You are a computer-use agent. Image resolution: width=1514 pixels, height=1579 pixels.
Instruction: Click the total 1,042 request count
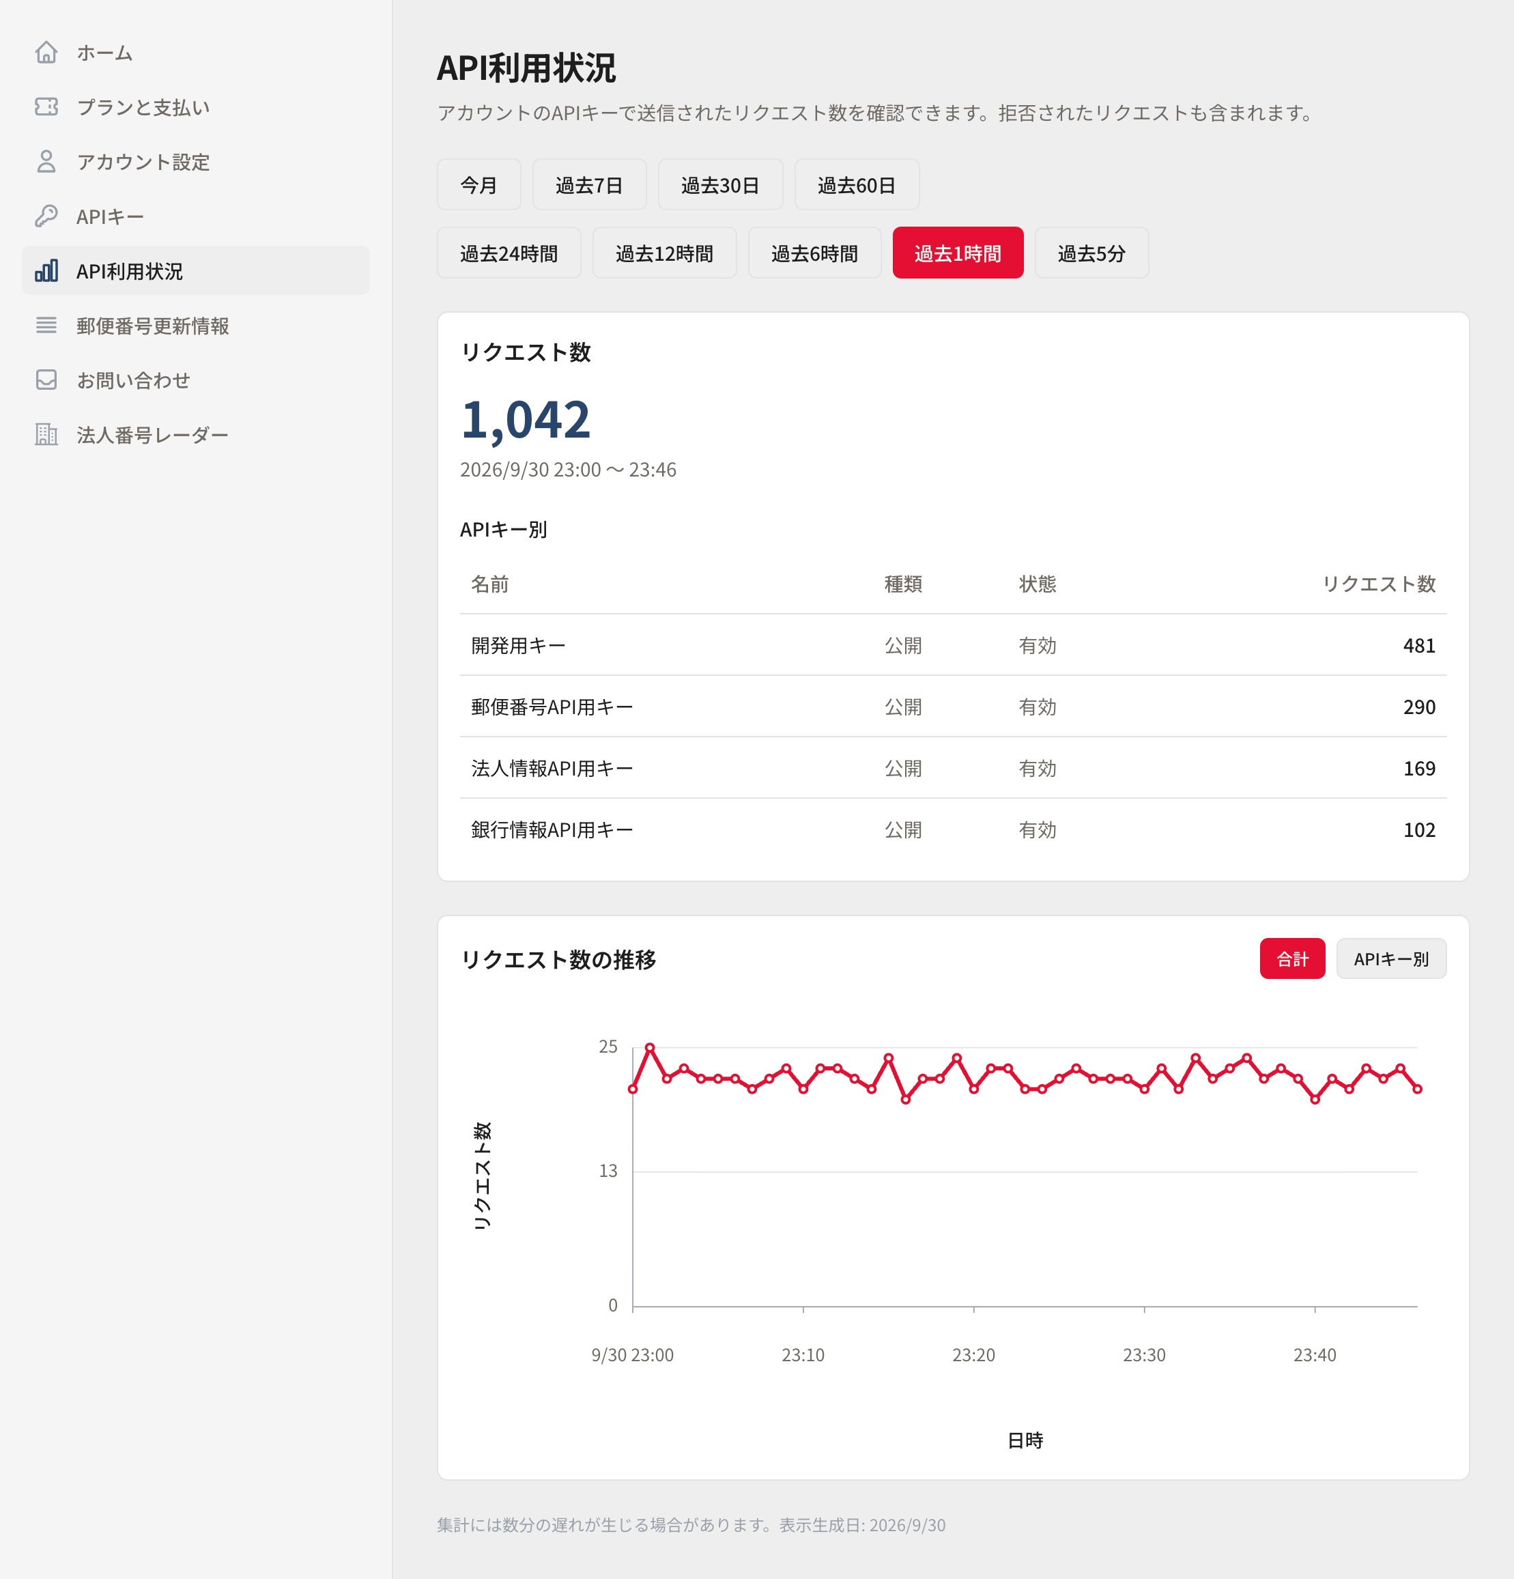[526, 420]
